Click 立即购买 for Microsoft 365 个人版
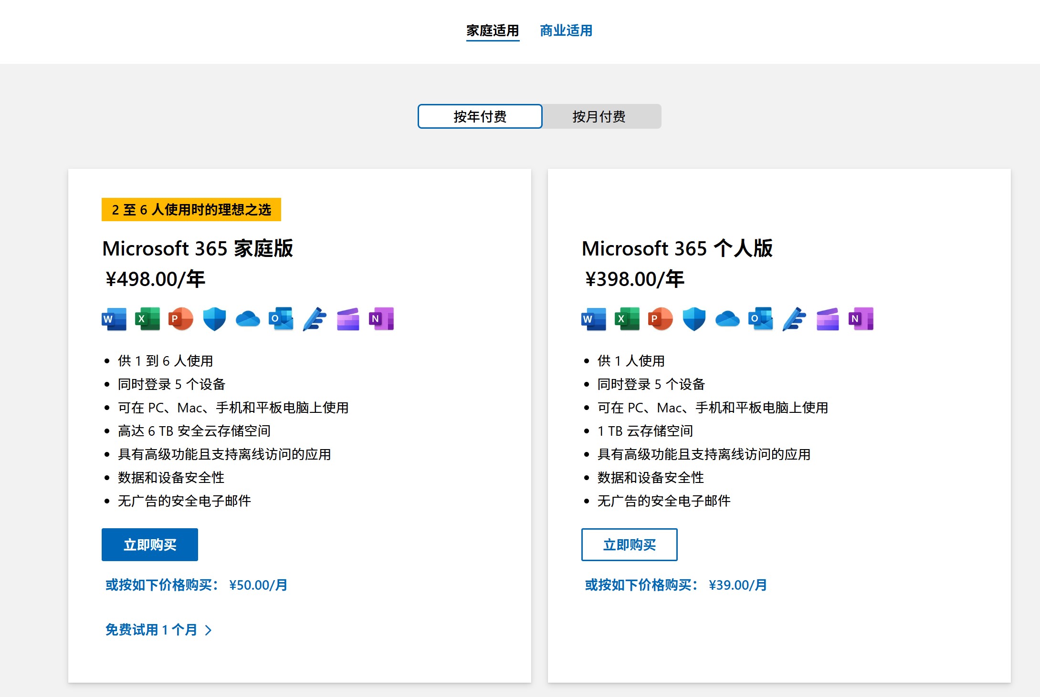This screenshot has height=697, width=1040. (630, 544)
